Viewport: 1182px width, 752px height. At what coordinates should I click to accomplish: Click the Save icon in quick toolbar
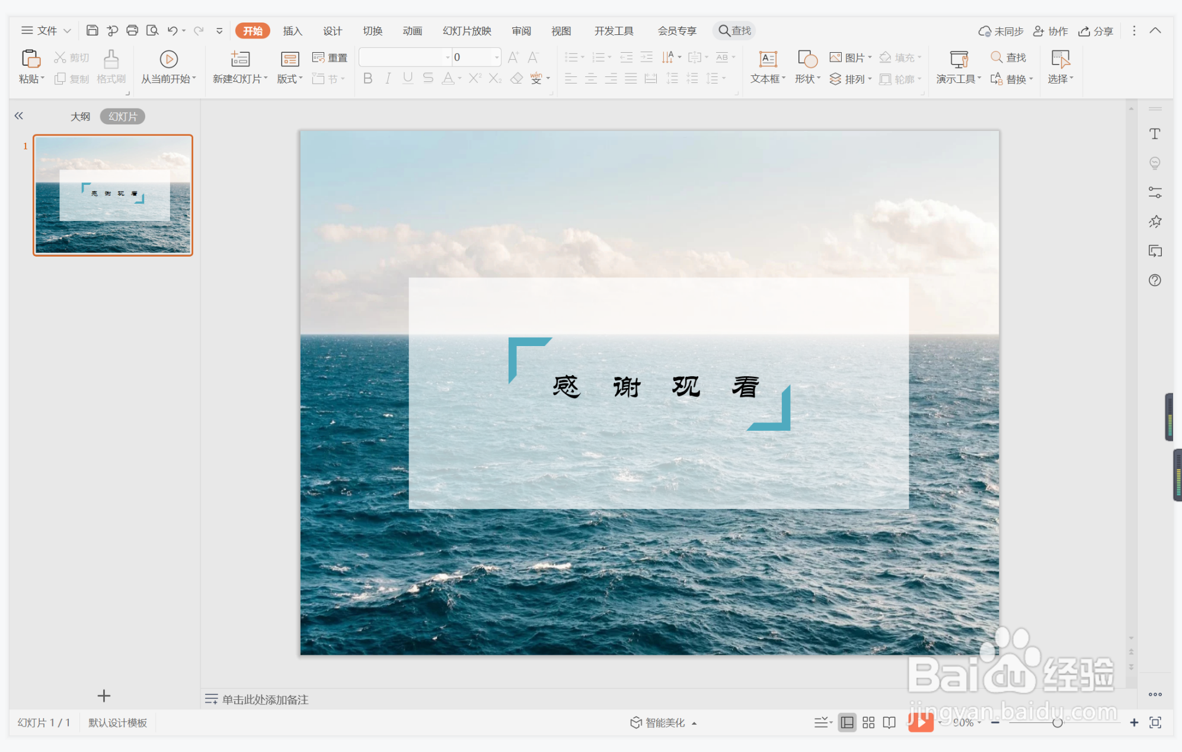[x=92, y=30]
